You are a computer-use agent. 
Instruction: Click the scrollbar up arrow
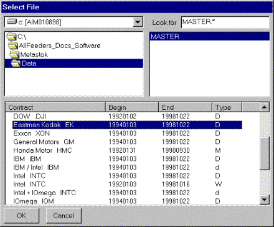[264, 107]
